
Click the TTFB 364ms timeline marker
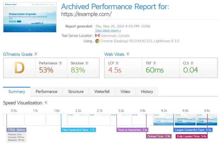click(x=16, y=130)
